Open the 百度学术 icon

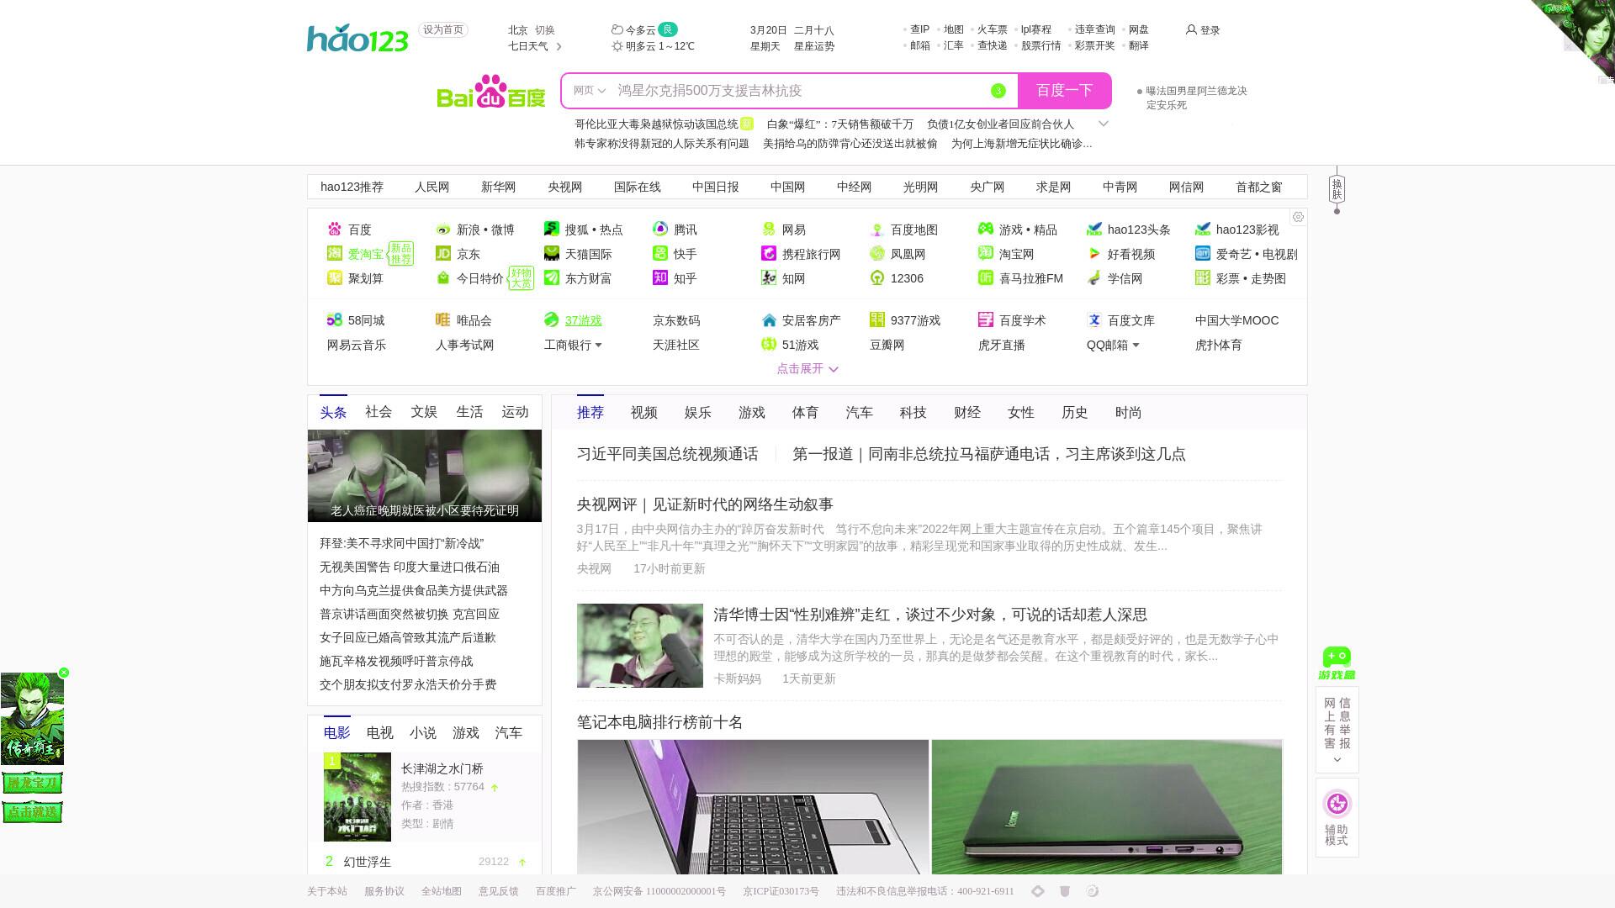(x=986, y=320)
